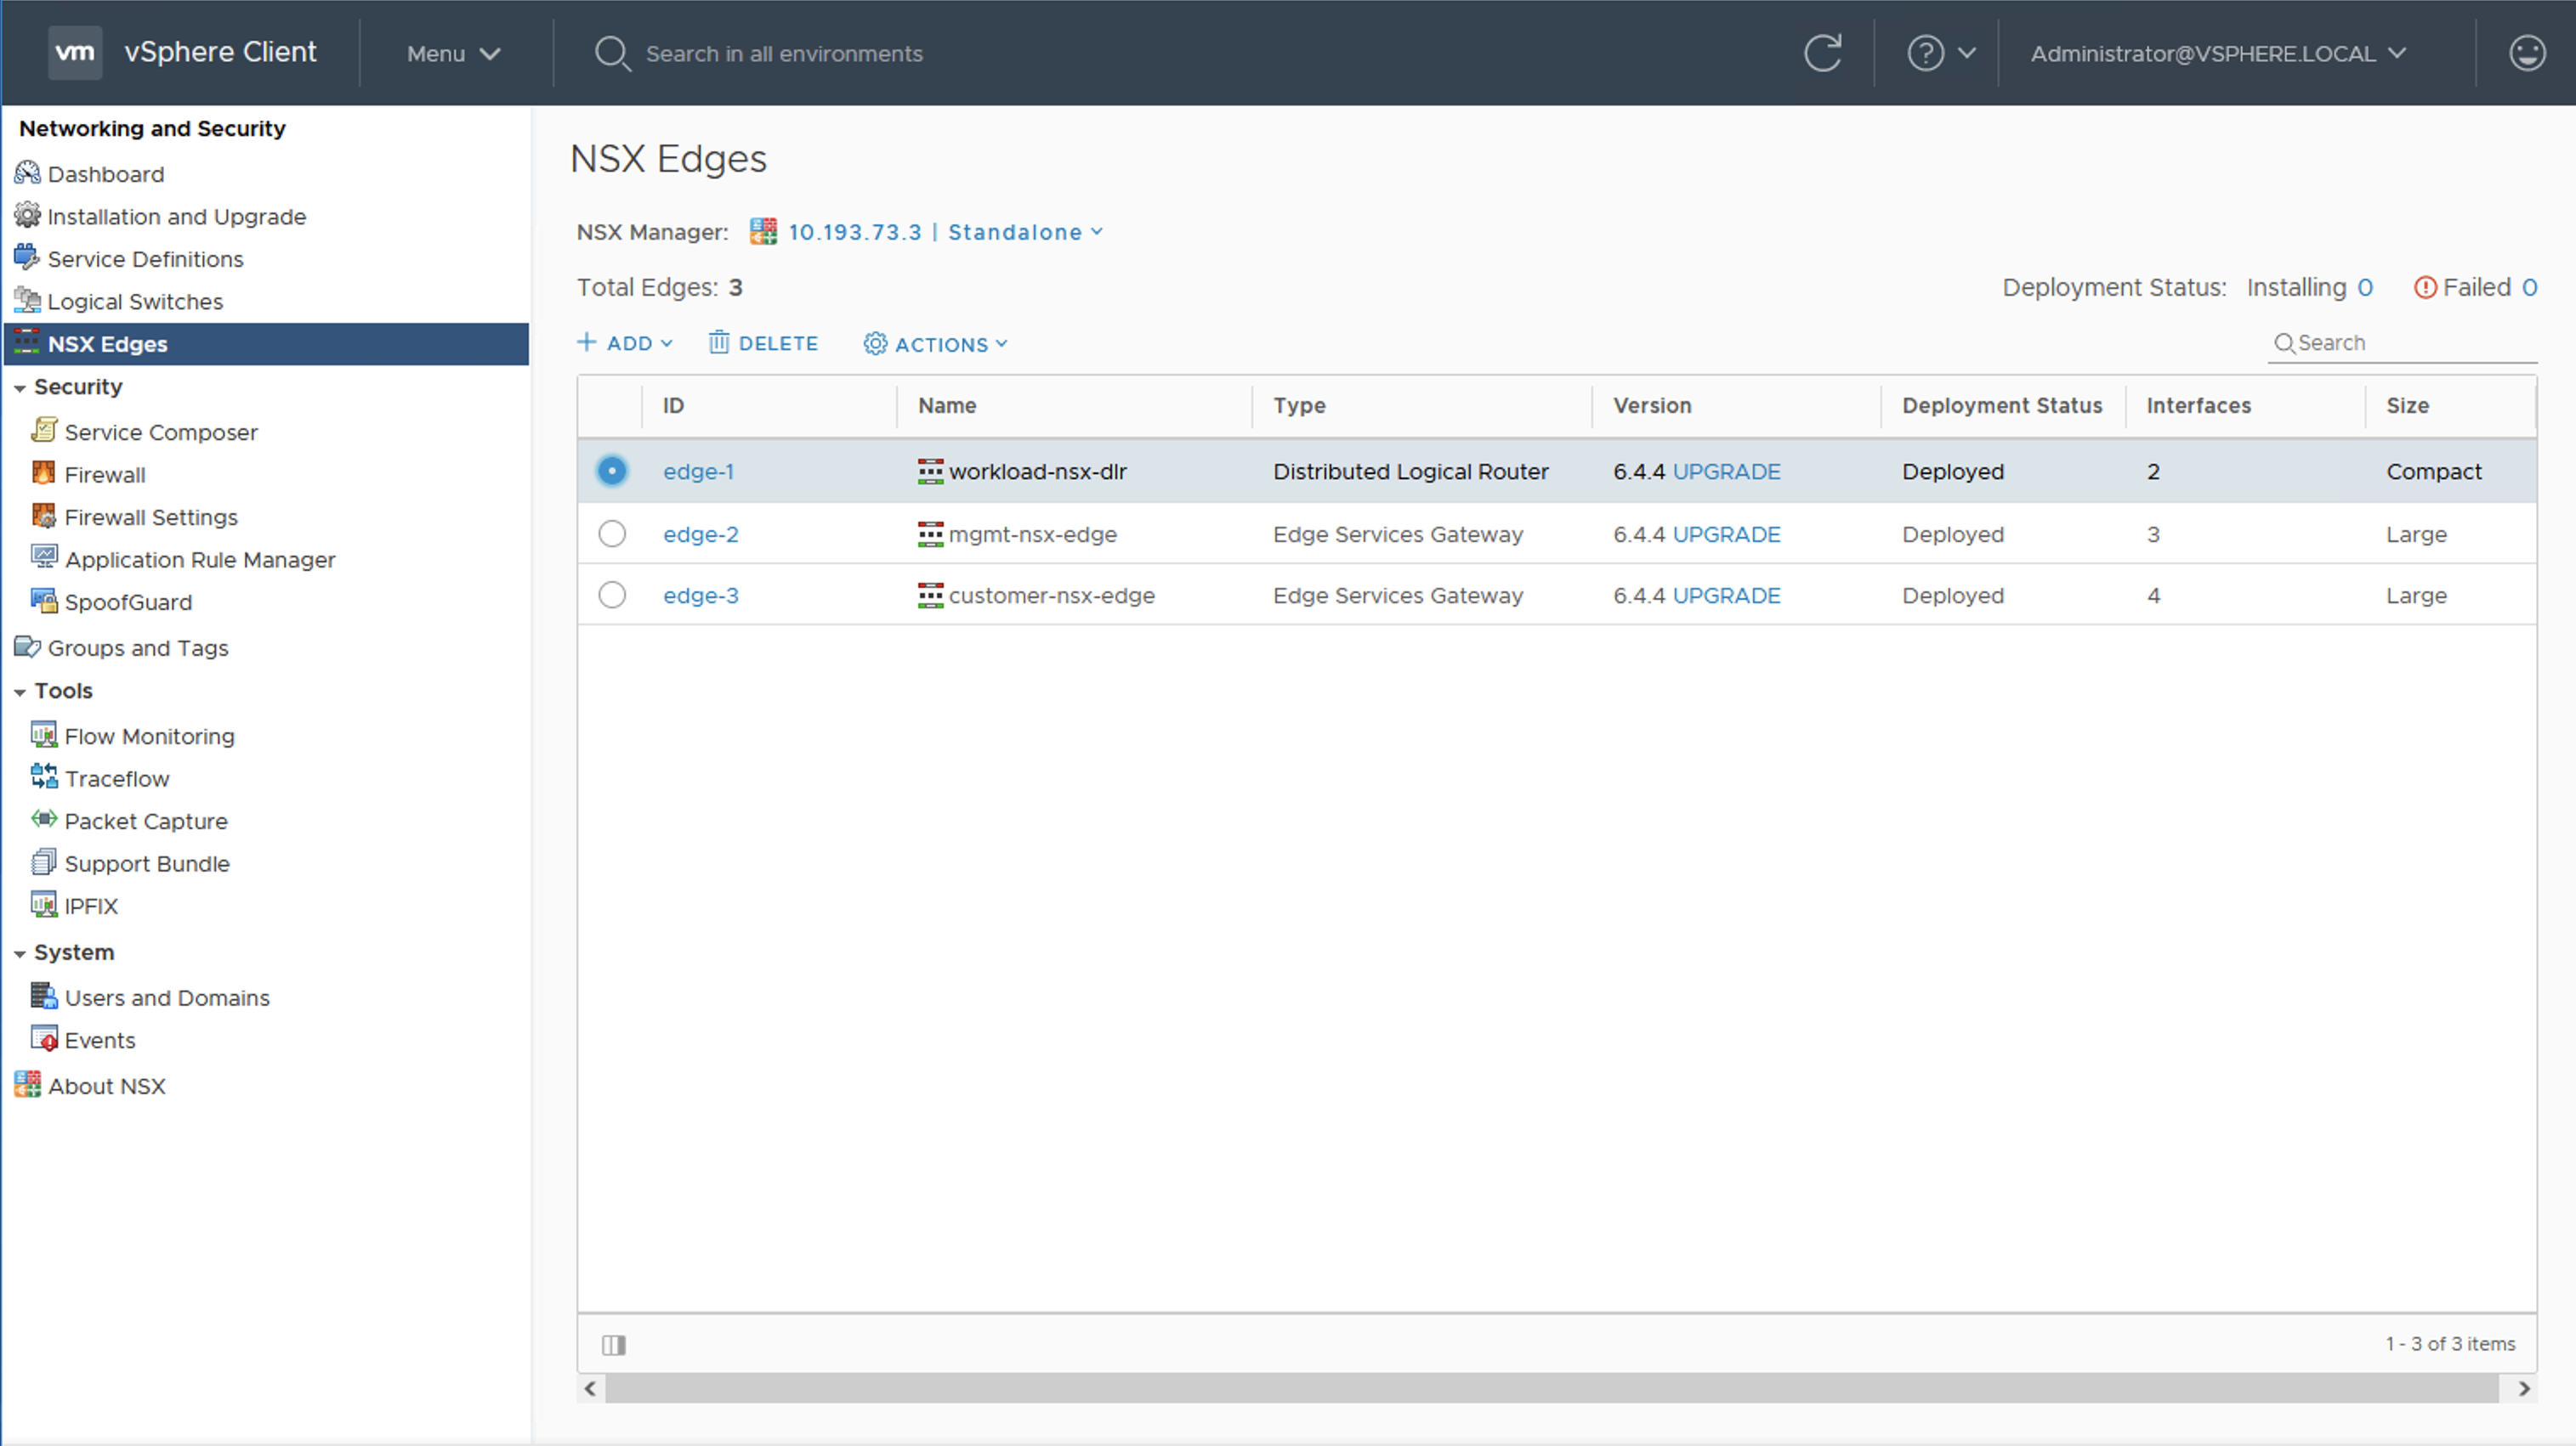Click the refresh icon in top bar

point(1822,53)
